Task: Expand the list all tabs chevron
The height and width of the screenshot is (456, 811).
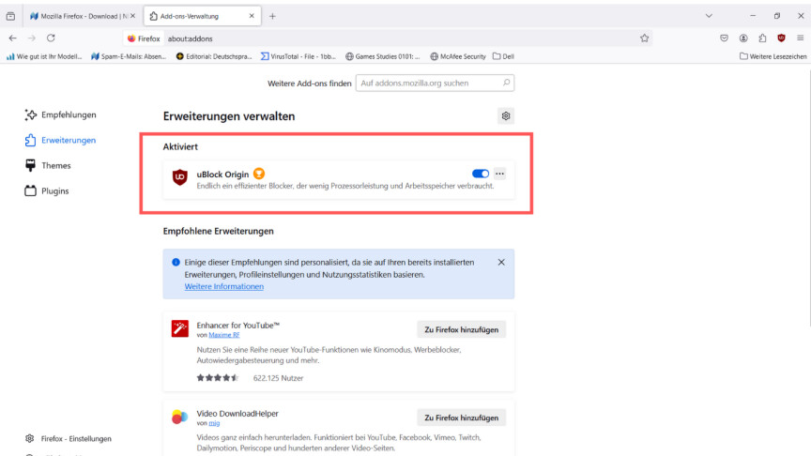Action: [x=709, y=16]
